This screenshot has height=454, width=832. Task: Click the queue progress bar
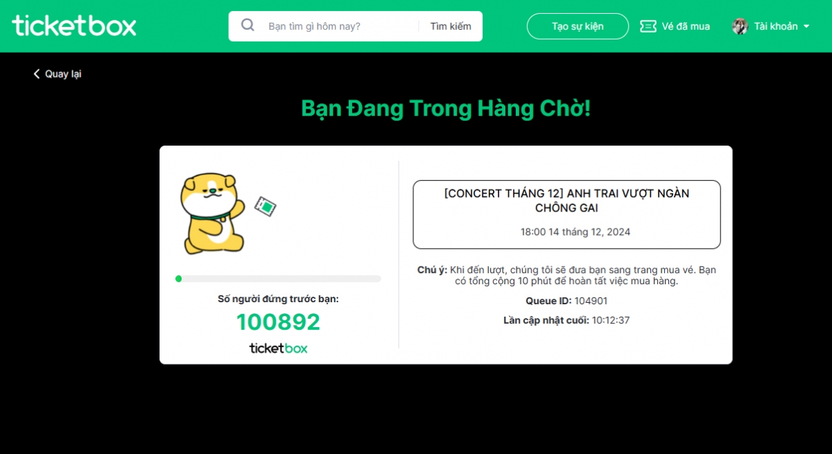[278, 279]
